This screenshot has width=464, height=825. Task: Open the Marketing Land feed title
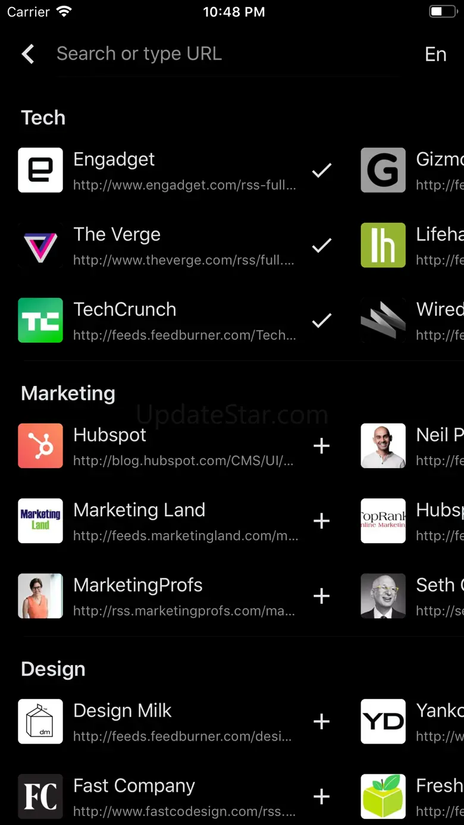(139, 510)
